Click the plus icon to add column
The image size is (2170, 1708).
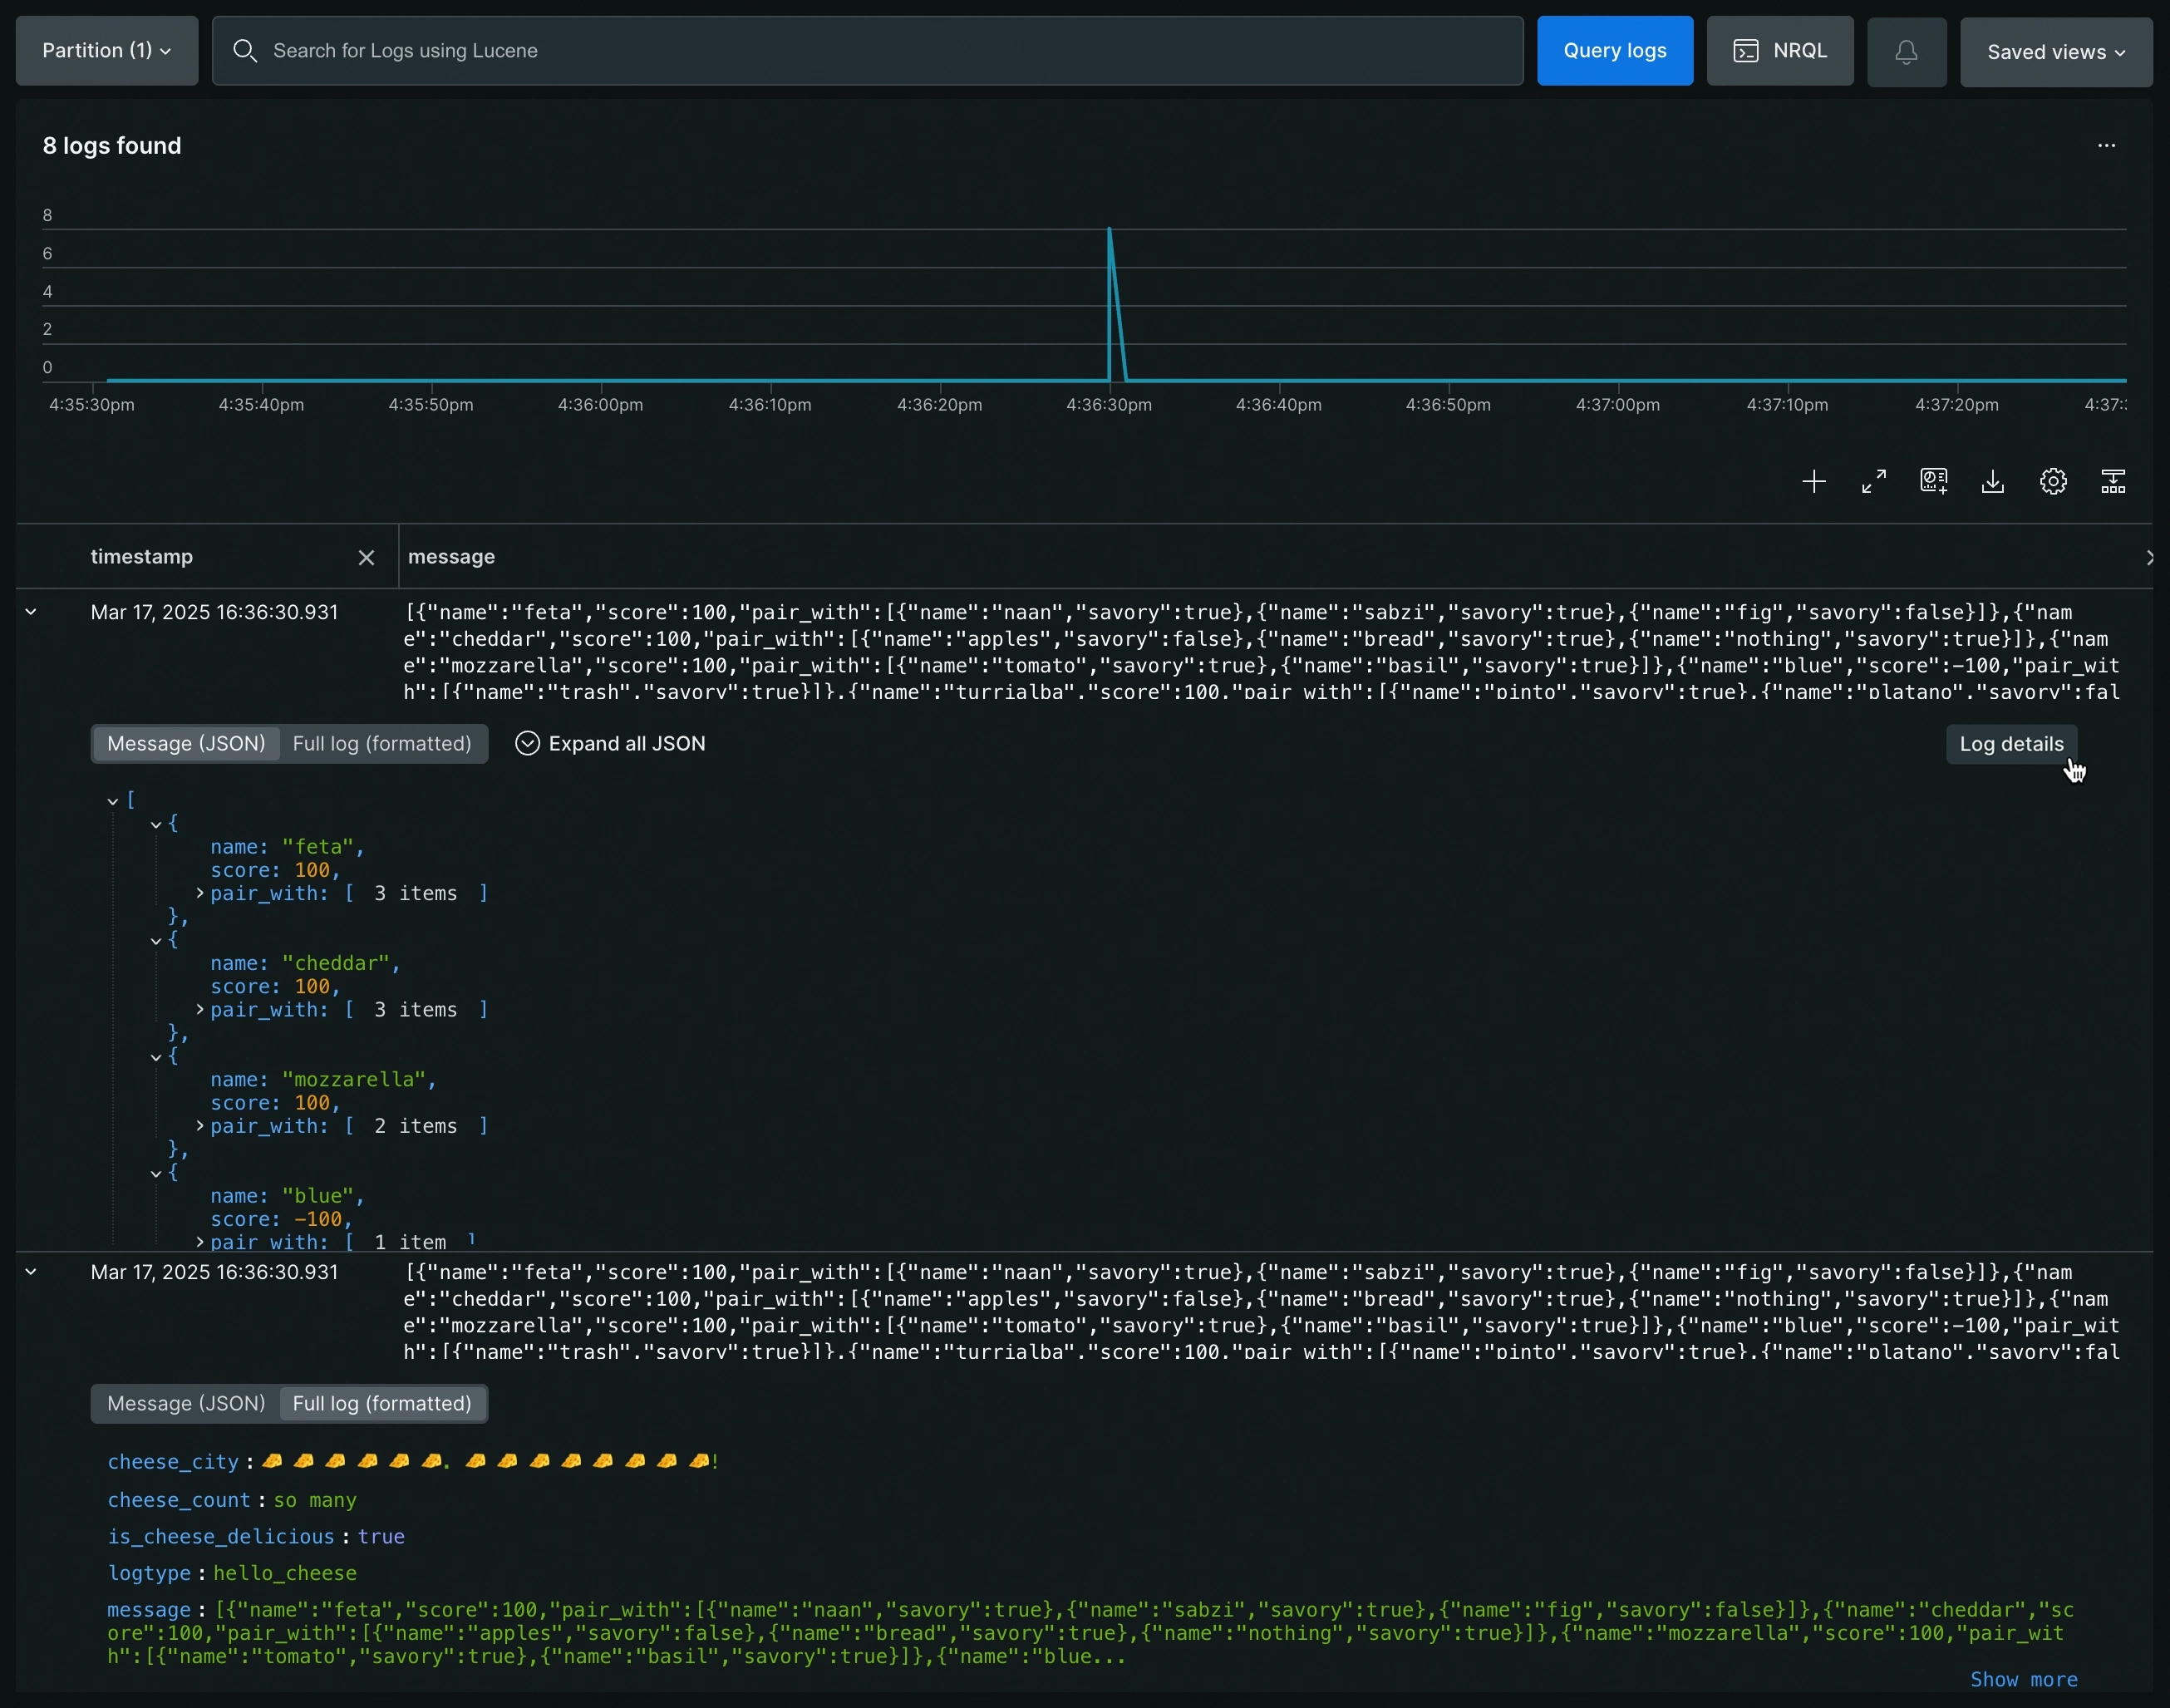pos(1814,482)
